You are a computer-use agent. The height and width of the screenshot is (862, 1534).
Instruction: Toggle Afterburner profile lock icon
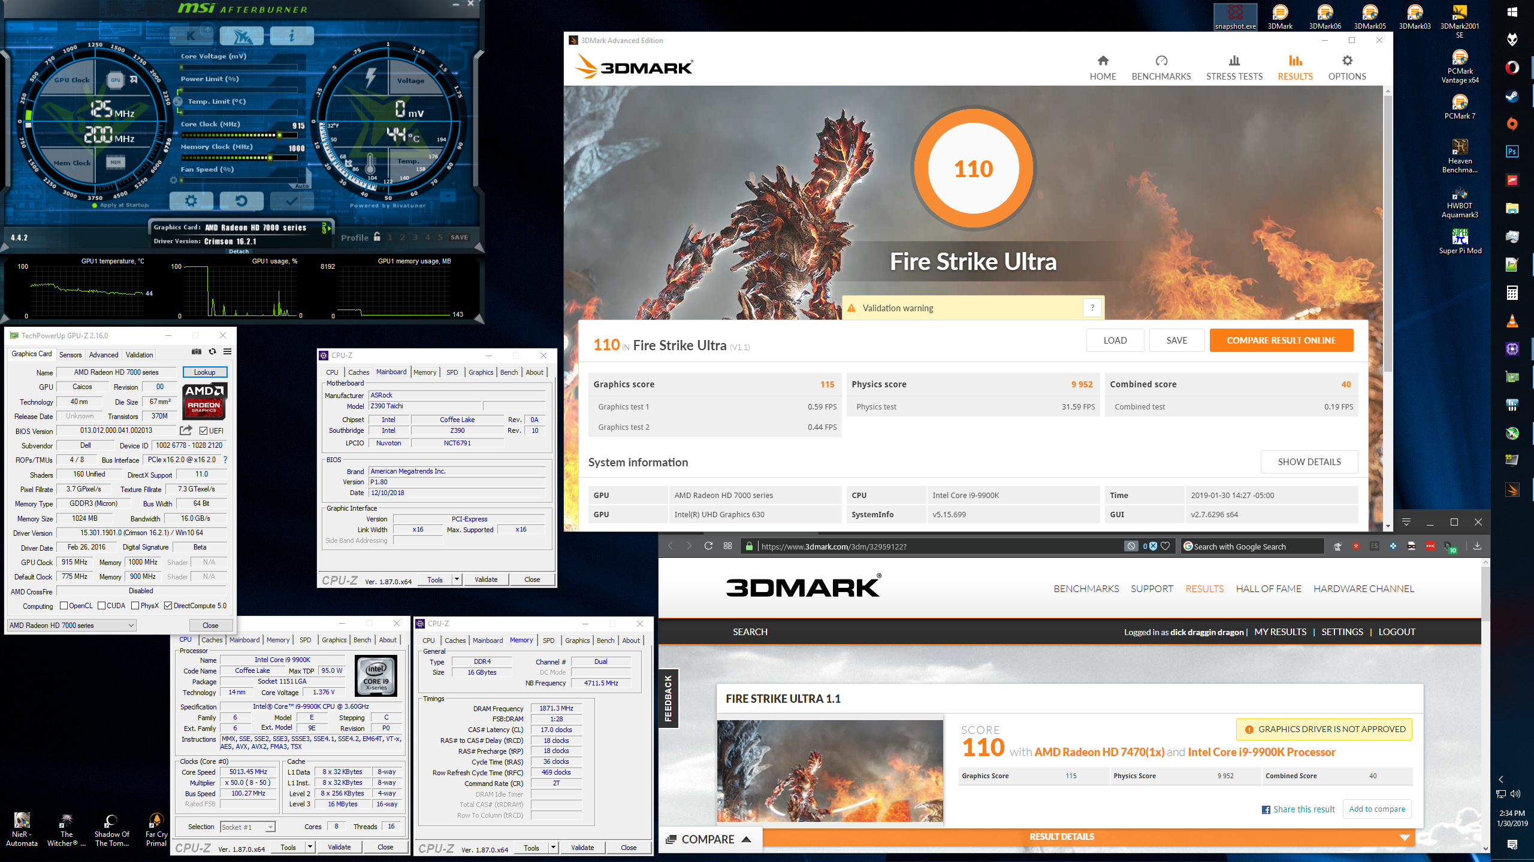pyautogui.click(x=377, y=236)
